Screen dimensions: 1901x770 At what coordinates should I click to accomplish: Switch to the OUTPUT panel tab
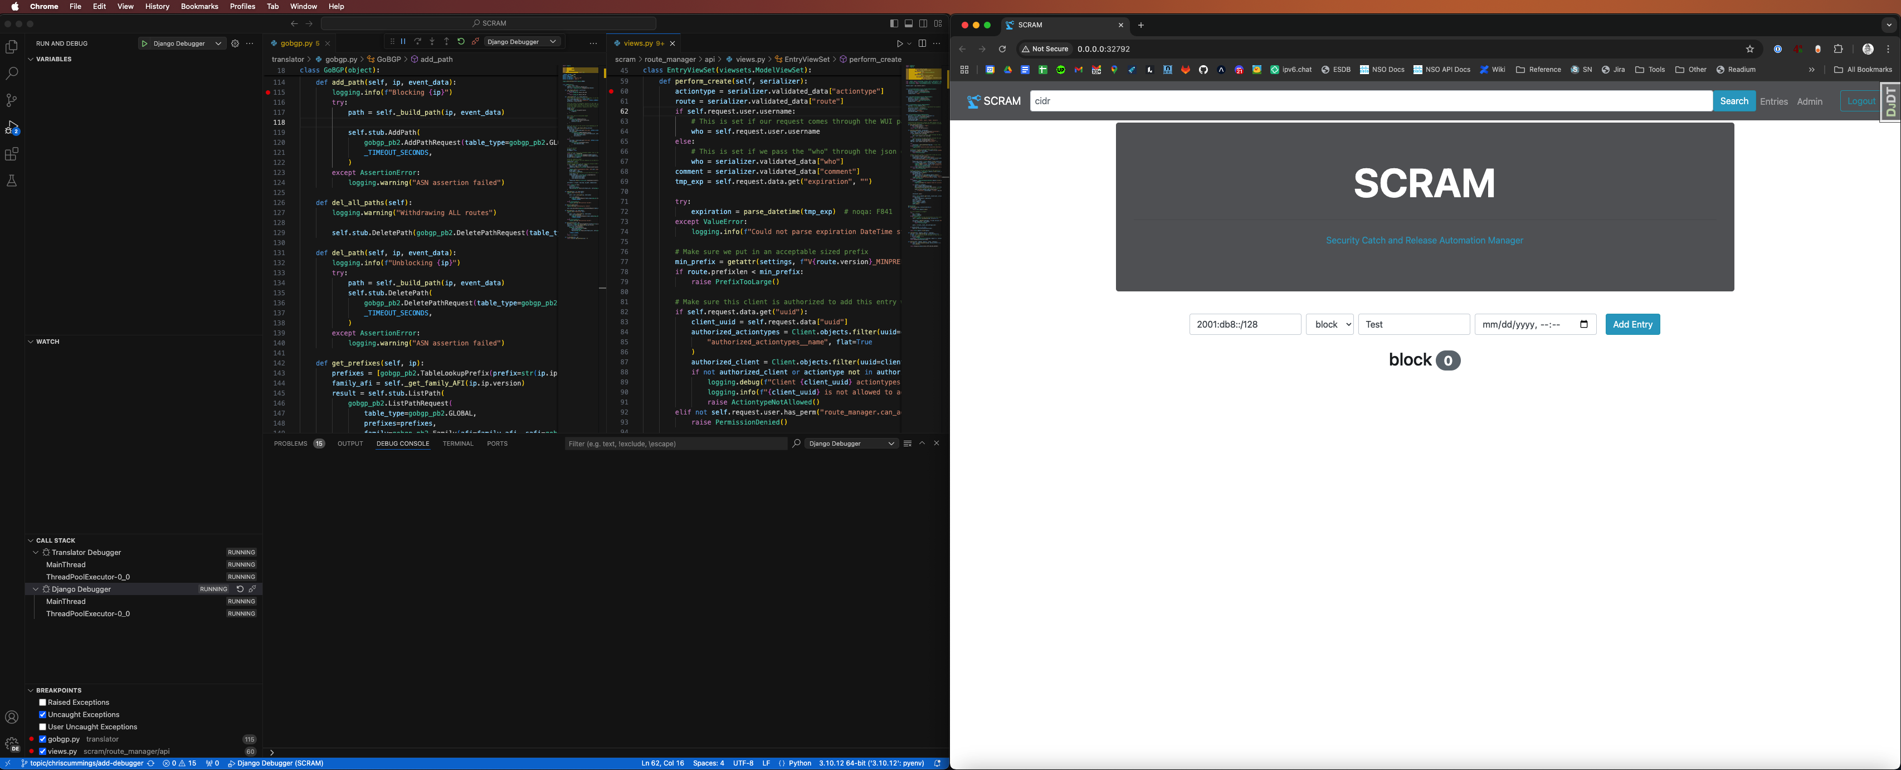coord(350,444)
